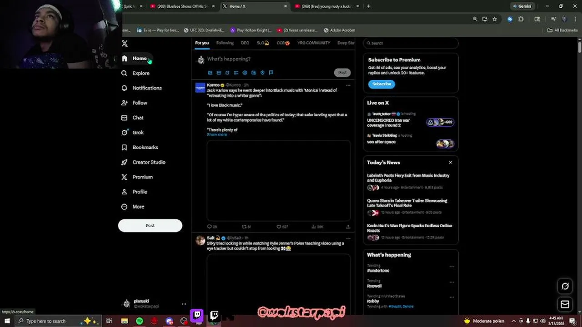582x327 pixels.
Task: Open more options on Kurrco post
Action: point(348,85)
